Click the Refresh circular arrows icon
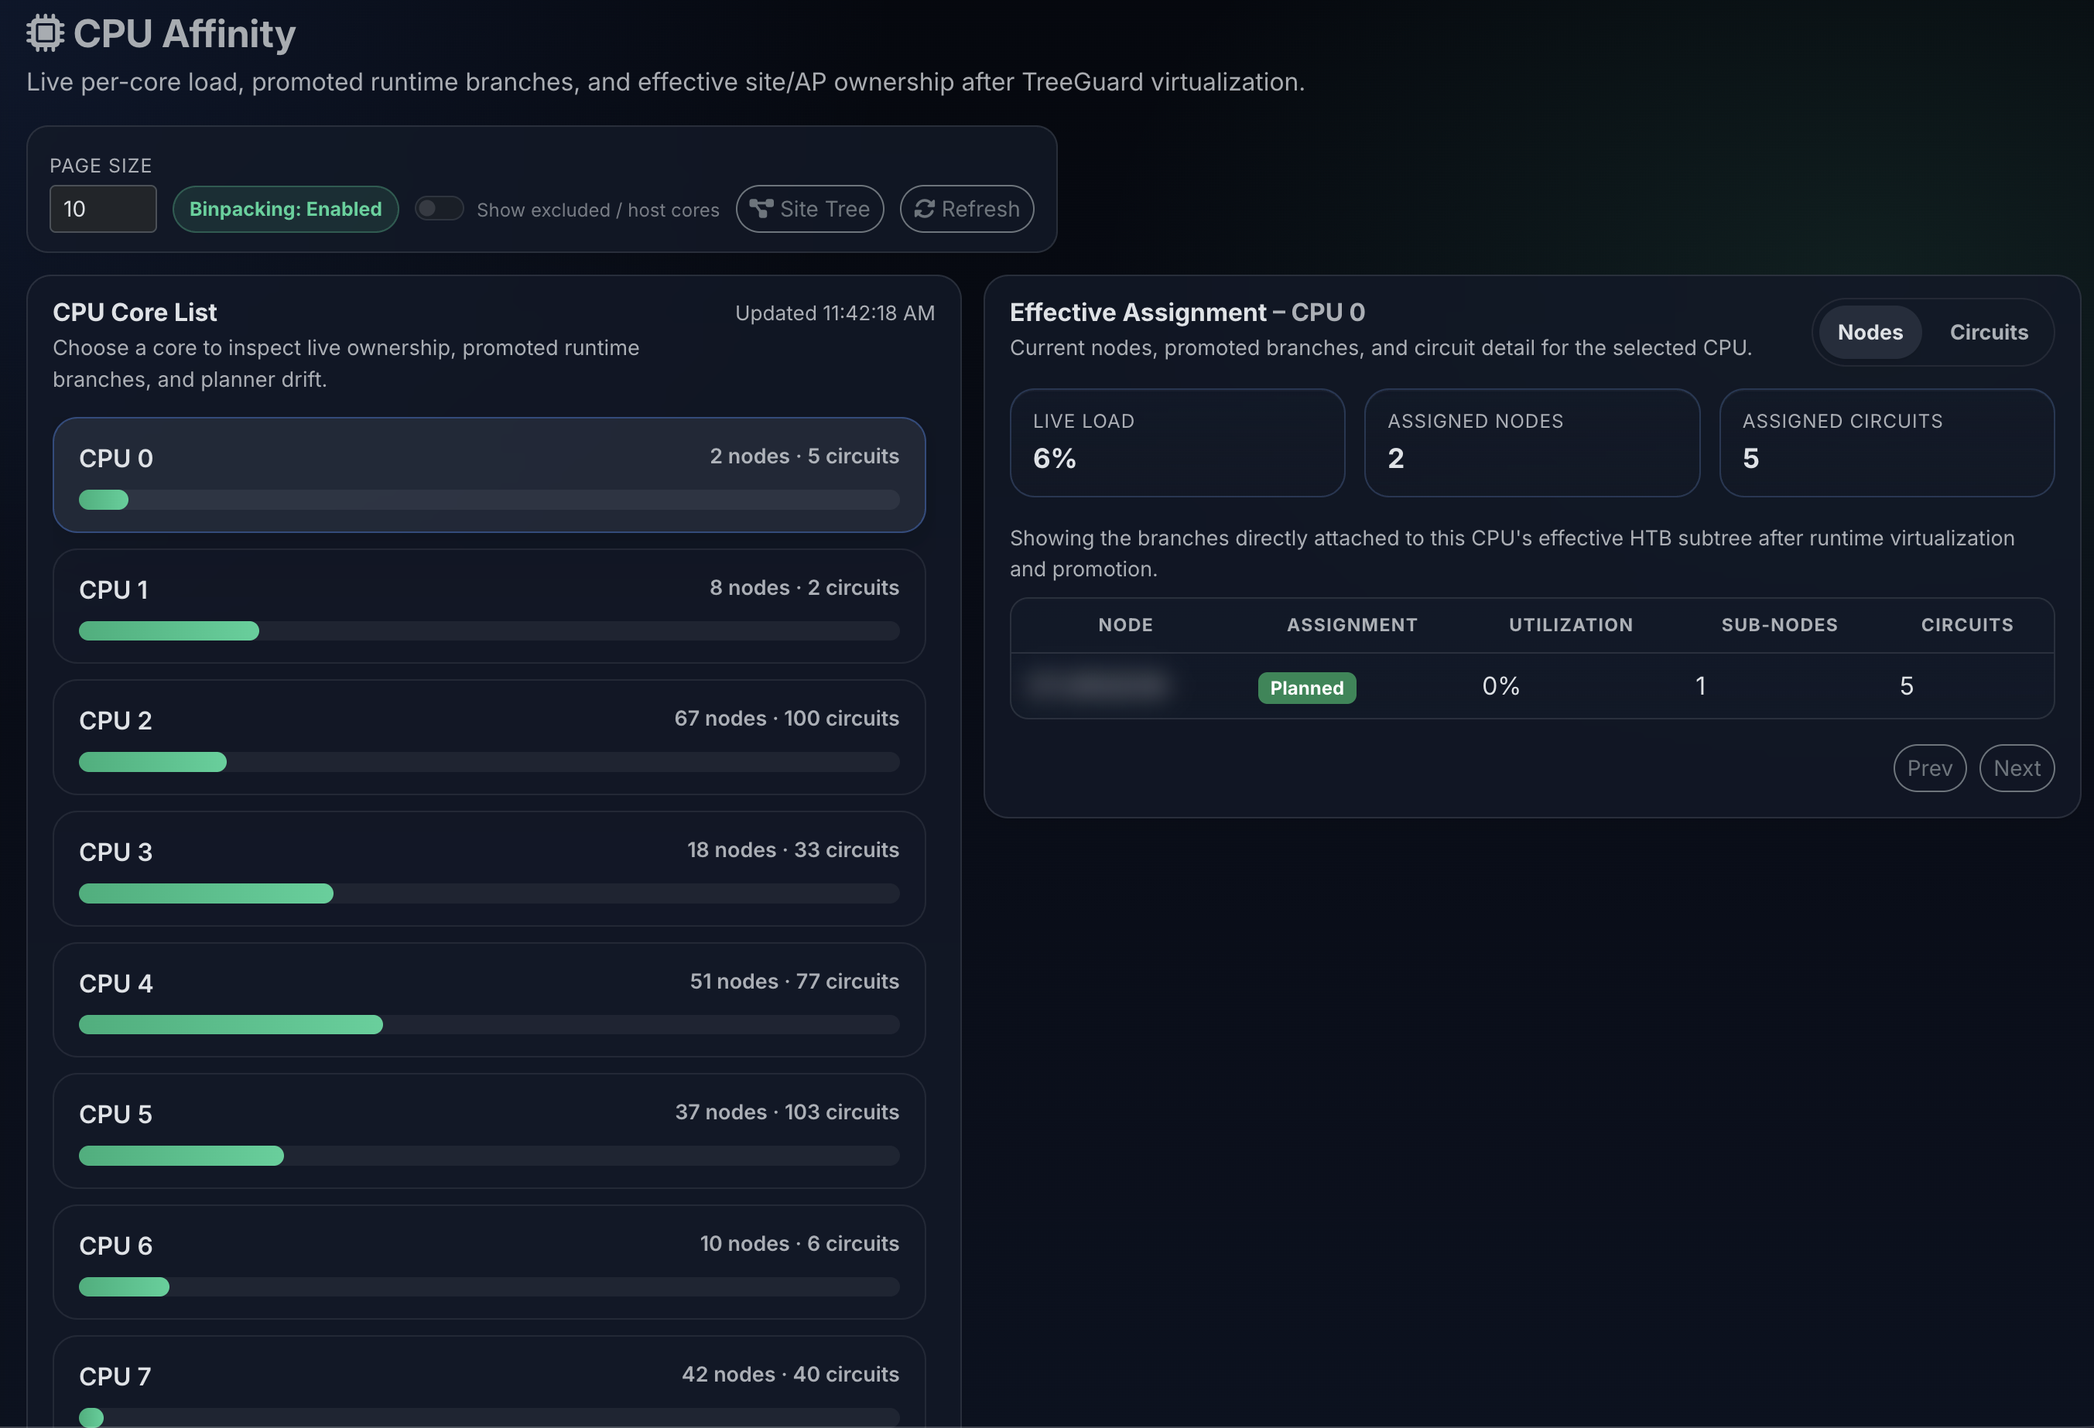Screen dimensions: 2094x1428 pos(923,209)
